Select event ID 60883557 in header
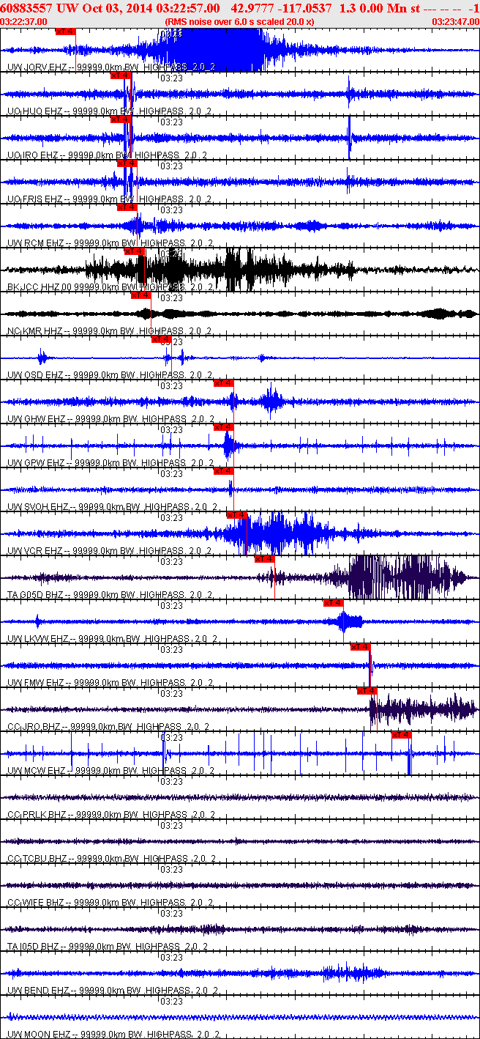Image resolution: width=480 pixels, height=1039 pixels. (26, 7)
